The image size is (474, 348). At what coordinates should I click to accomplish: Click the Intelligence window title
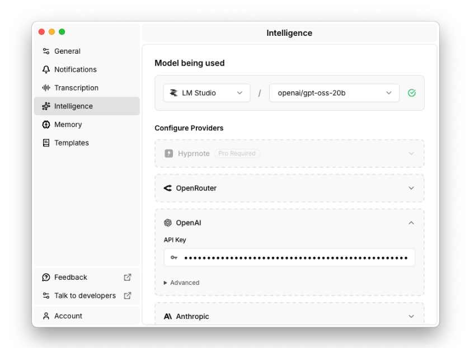tap(289, 33)
